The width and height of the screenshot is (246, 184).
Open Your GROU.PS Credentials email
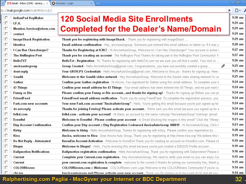[x=81, y=72]
